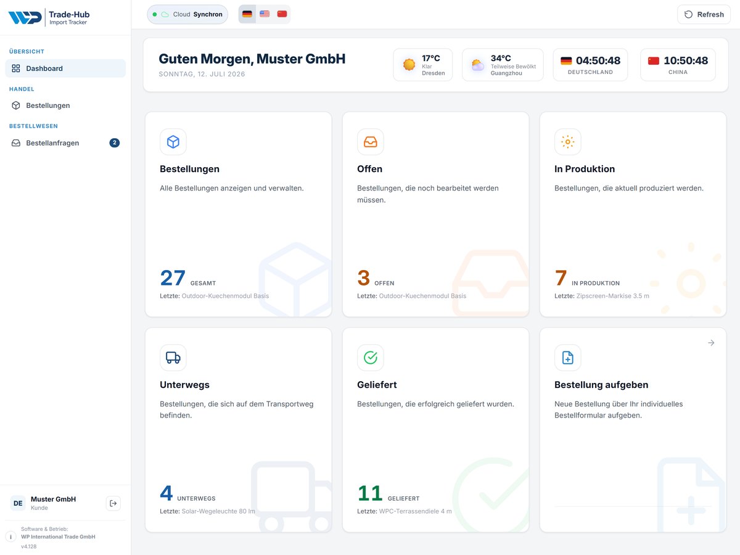The image size is (740, 555).
Task: Open the Offen card title
Action: pyautogui.click(x=369, y=169)
